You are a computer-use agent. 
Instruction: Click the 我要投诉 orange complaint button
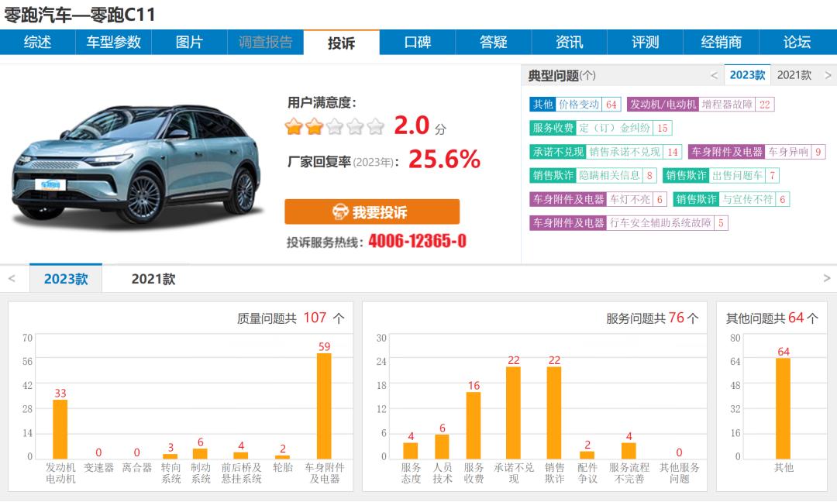(x=372, y=211)
